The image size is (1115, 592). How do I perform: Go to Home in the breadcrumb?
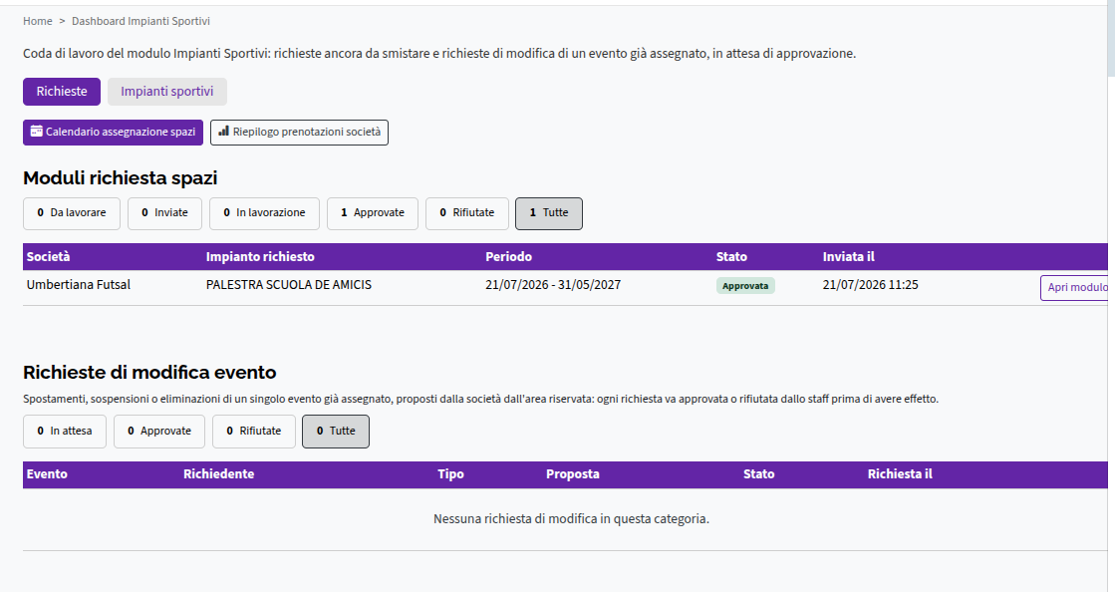(x=38, y=21)
